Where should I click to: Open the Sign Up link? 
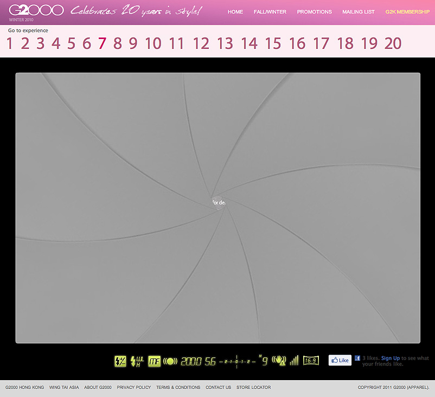(390, 358)
